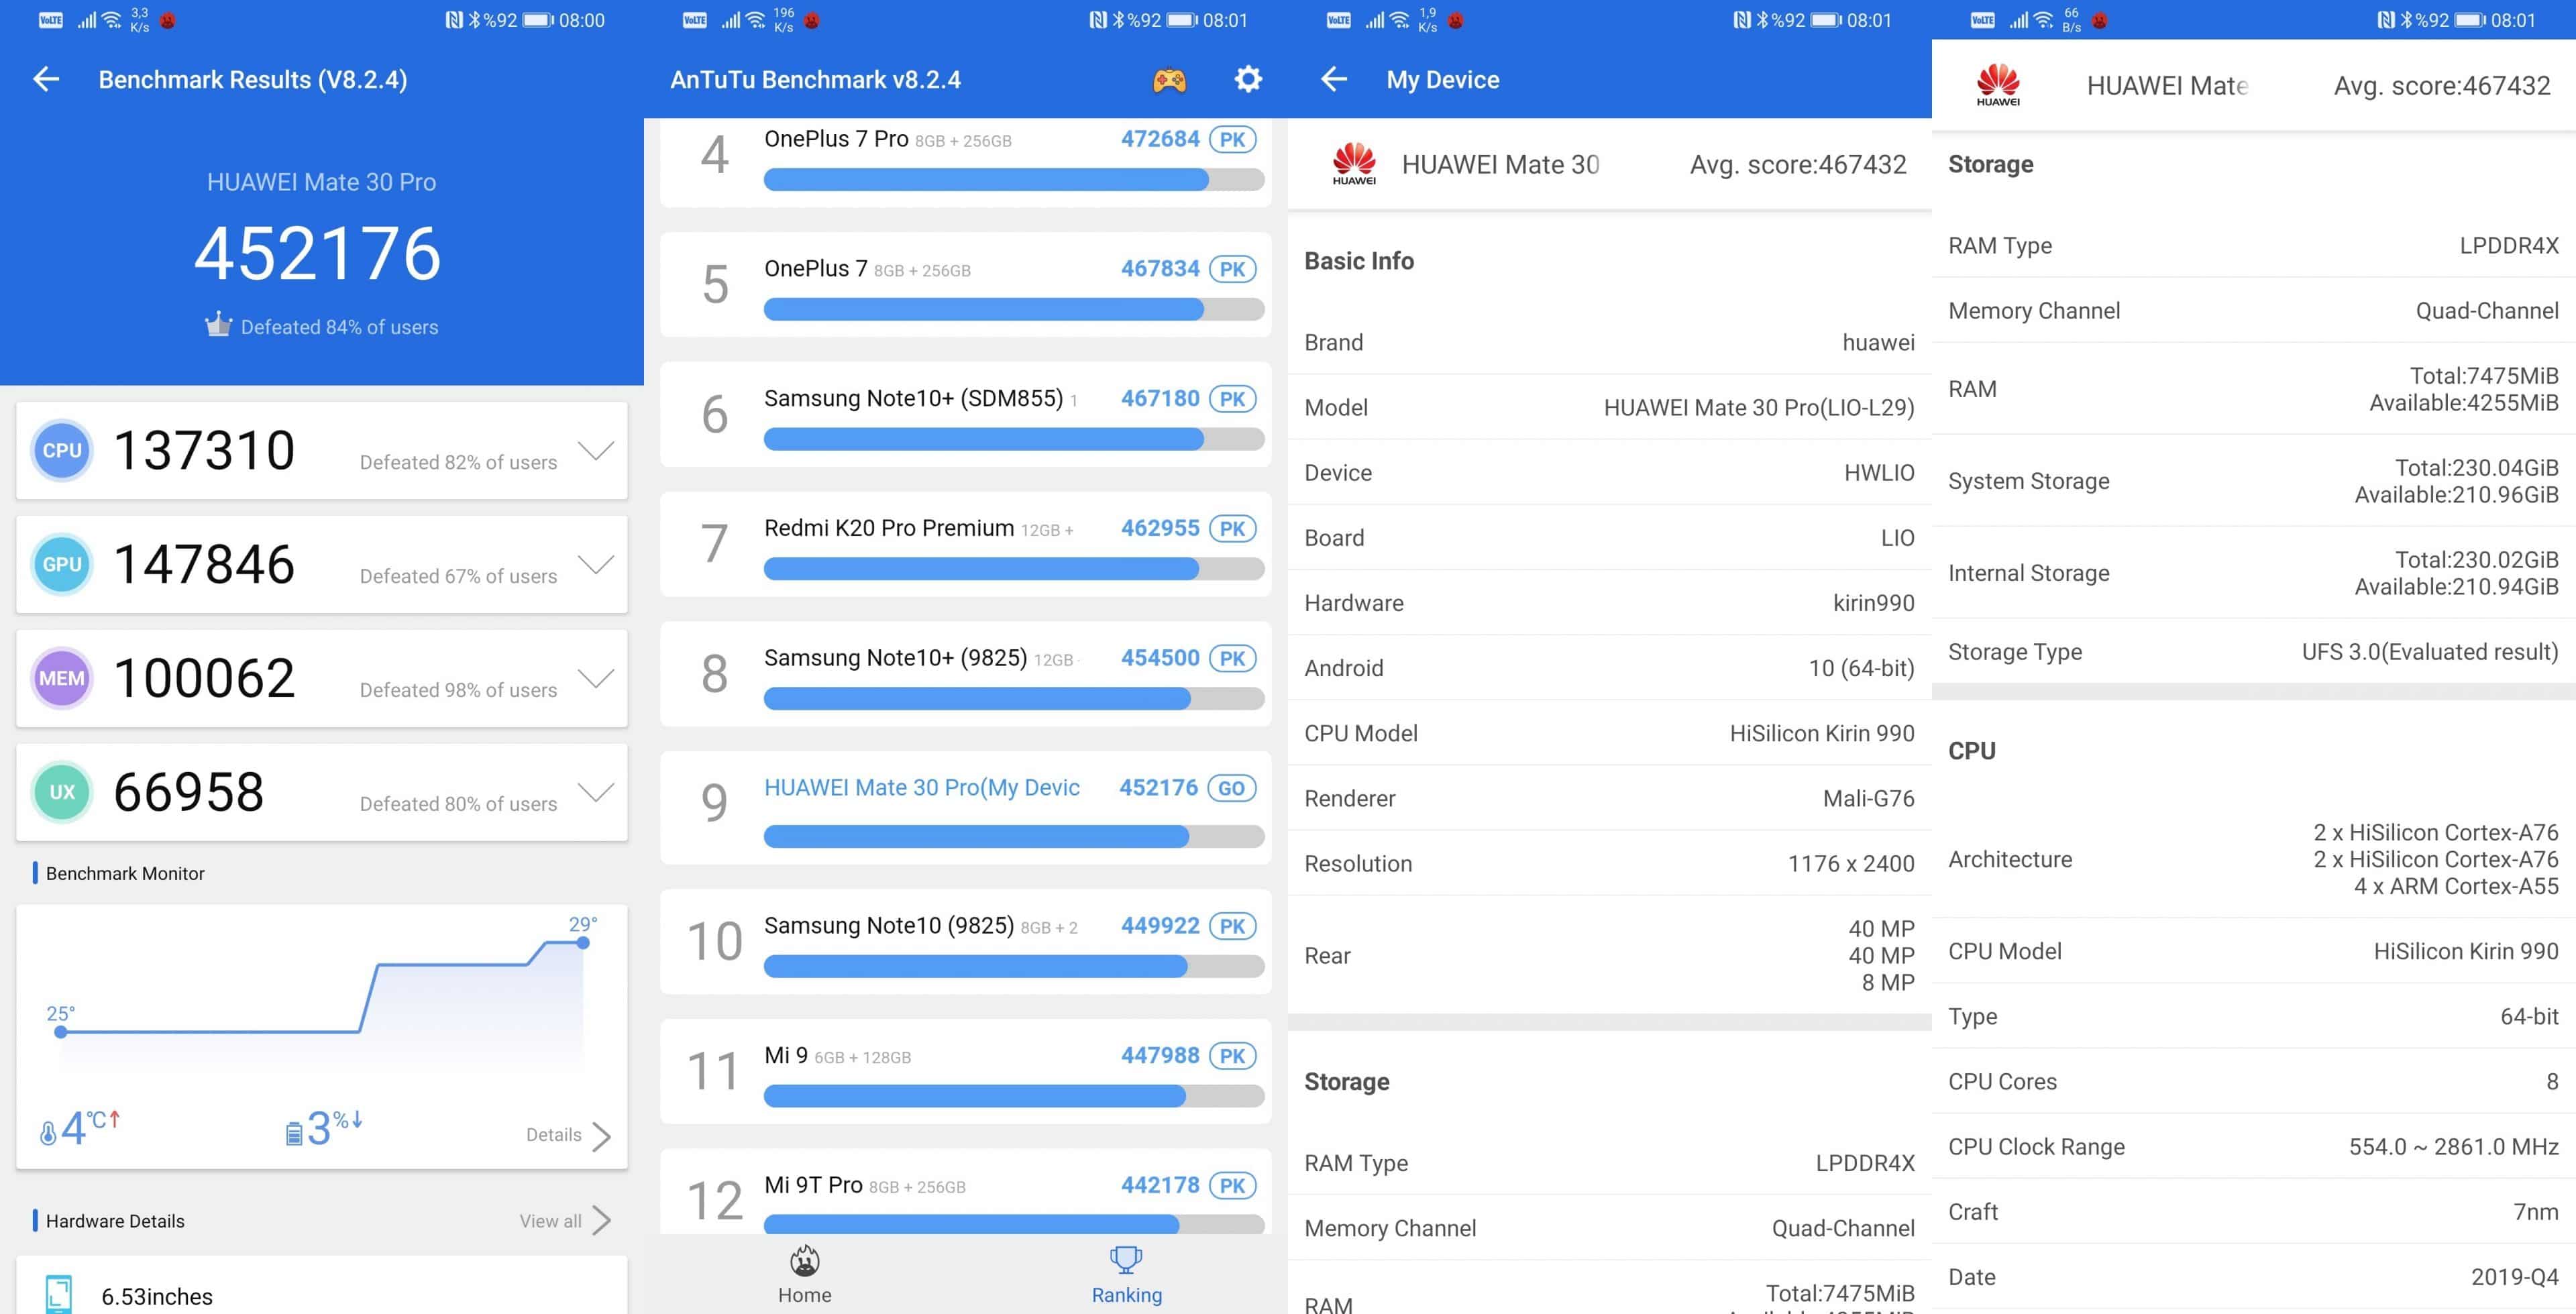The width and height of the screenshot is (2576, 1314).
Task: Tap PK for Redmi K20 Pro Premium
Action: pyautogui.click(x=1232, y=529)
